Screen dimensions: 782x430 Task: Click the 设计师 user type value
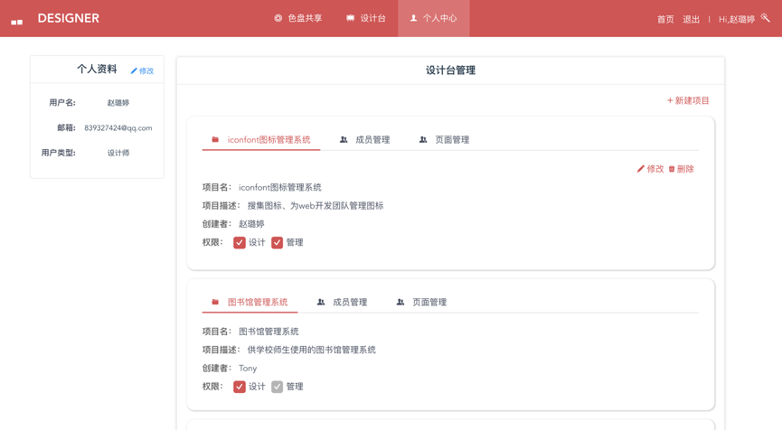(x=118, y=153)
